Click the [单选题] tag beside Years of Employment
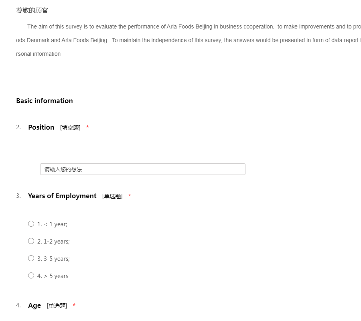The image size is (361, 321). 112,196
